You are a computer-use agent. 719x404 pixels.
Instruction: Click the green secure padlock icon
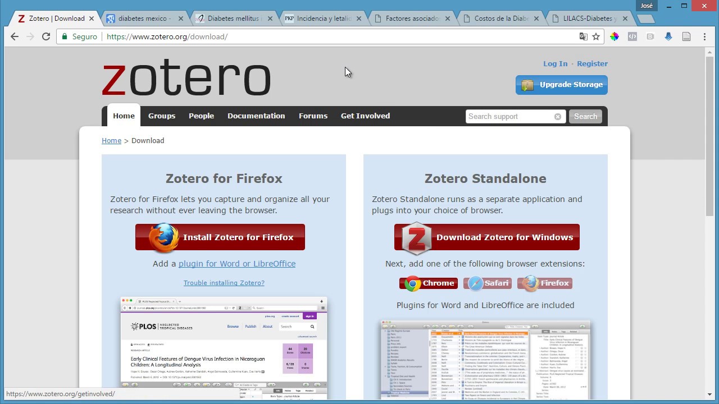coord(65,36)
